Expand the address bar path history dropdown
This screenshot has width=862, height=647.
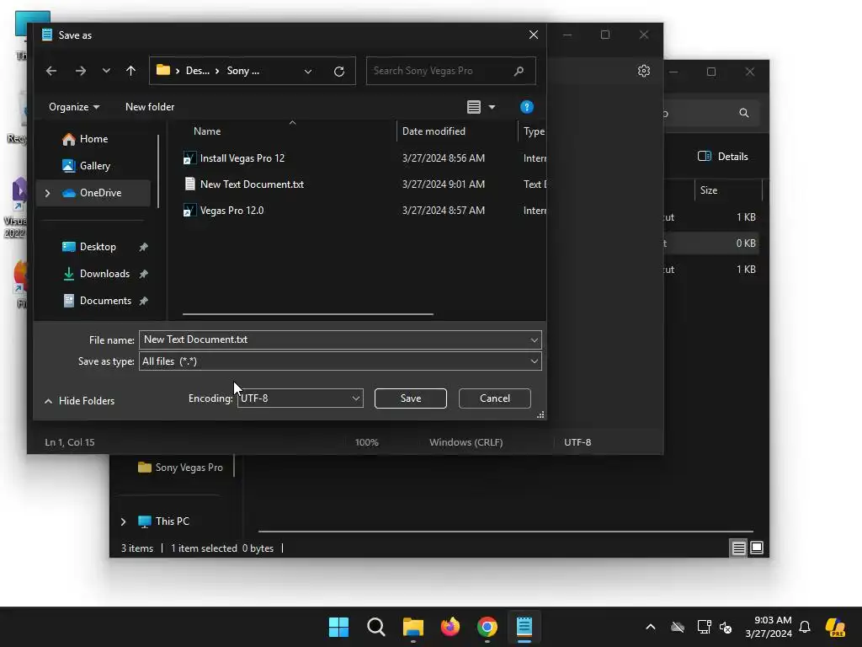[308, 71]
